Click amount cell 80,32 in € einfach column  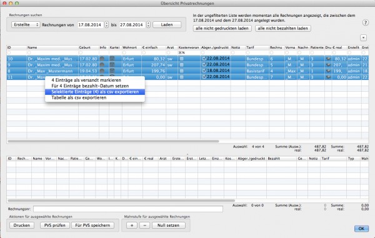pyautogui.click(x=153, y=59)
